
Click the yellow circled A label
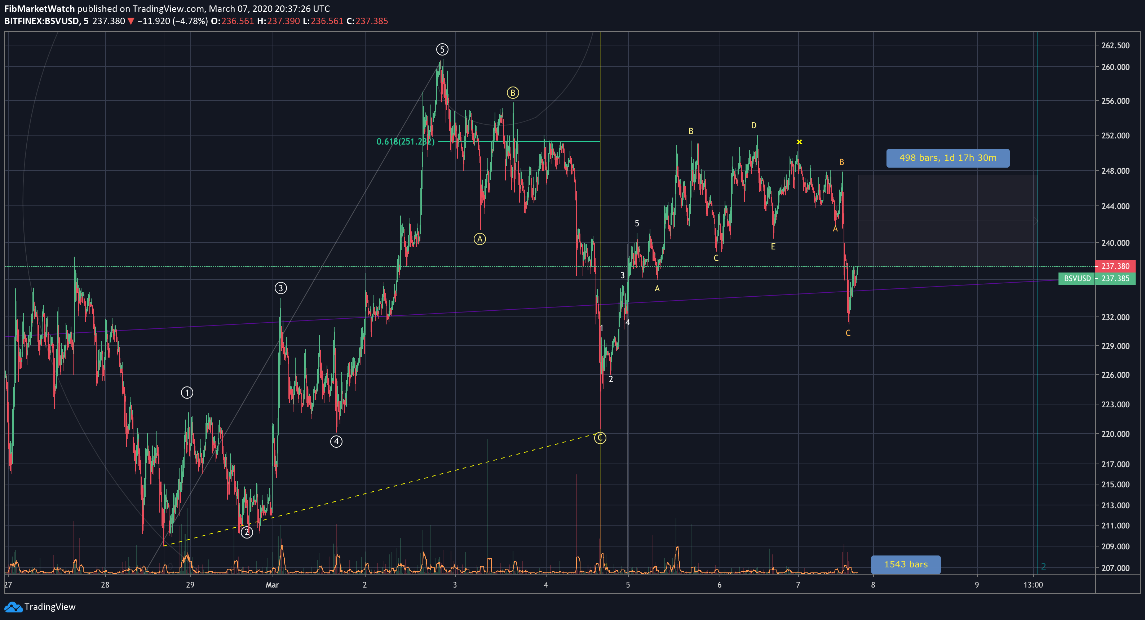(479, 239)
